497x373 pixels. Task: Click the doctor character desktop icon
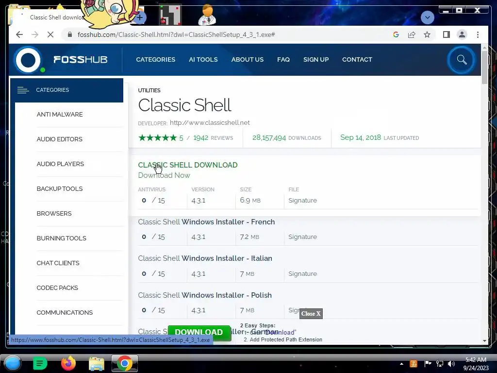click(x=207, y=15)
